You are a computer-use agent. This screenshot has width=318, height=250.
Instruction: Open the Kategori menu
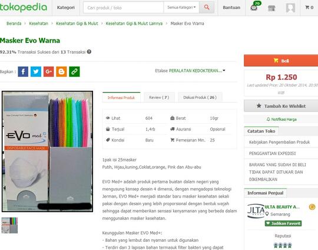[66, 8]
